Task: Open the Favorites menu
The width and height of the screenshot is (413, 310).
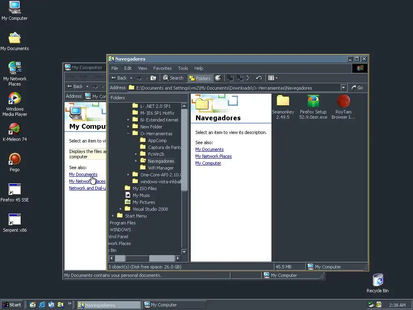Action: pyautogui.click(x=162, y=68)
